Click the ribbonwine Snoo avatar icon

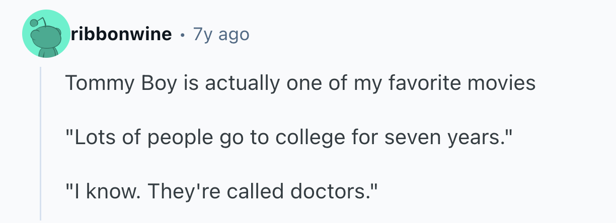[46, 34]
